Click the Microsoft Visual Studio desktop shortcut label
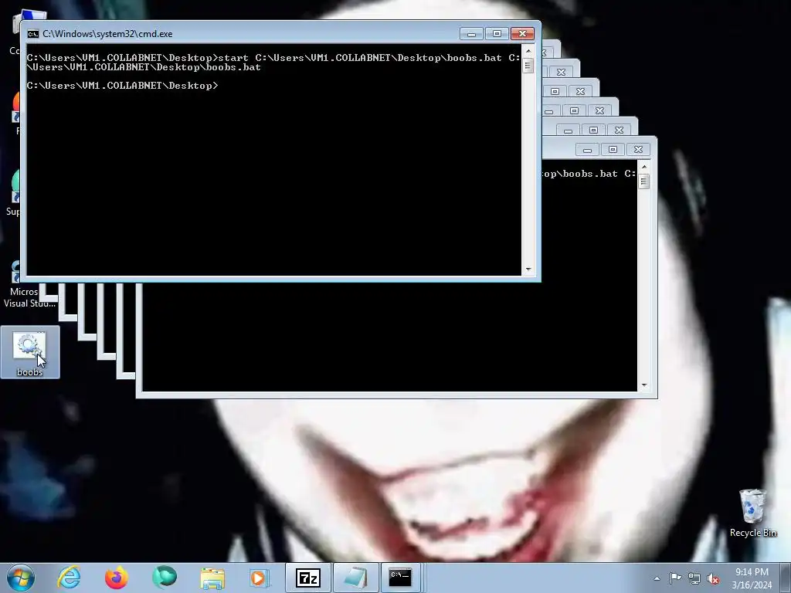The height and width of the screenshot is (593, 791). click(29, 297)
